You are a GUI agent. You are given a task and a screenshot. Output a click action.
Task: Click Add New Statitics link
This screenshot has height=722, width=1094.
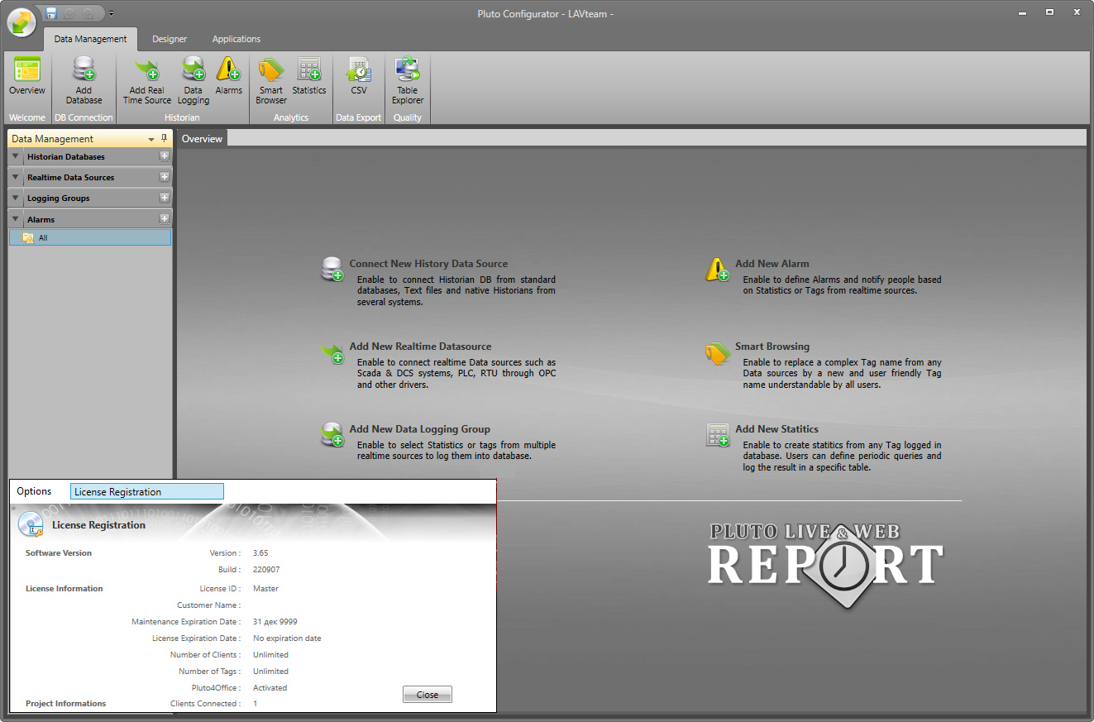[x=776, y=429]
